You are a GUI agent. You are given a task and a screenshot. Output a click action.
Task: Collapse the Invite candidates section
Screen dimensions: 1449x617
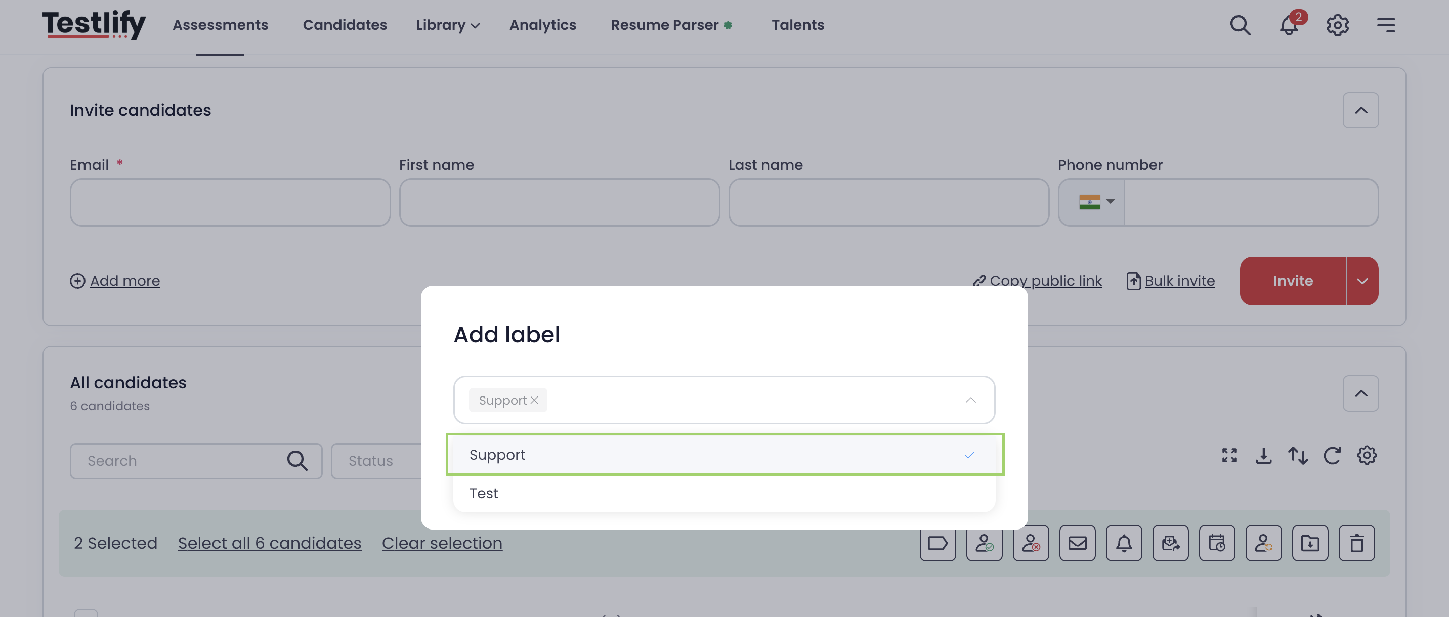pos(1360,110)
